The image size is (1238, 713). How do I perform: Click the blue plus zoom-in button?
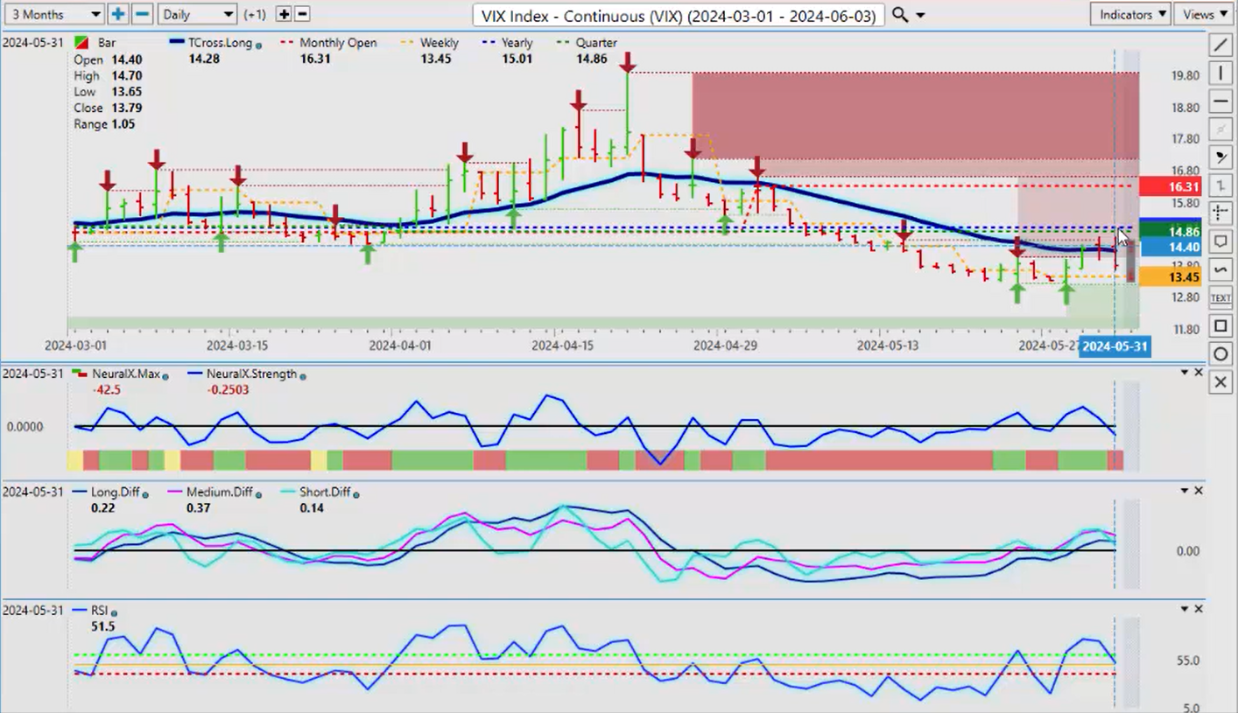(118, 14)
